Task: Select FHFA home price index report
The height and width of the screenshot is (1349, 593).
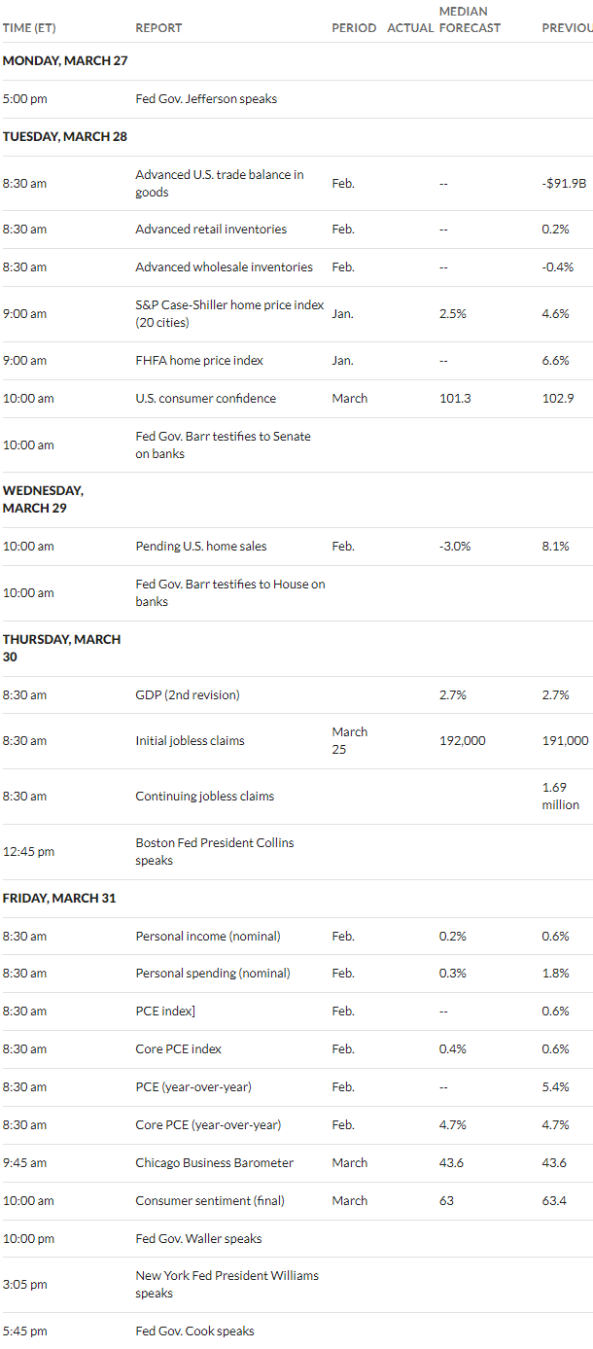Action: (199, 361)
